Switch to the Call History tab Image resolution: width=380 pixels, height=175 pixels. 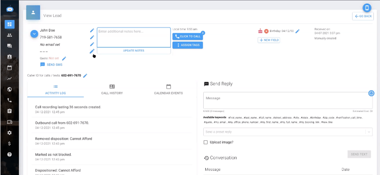(112, 90)
